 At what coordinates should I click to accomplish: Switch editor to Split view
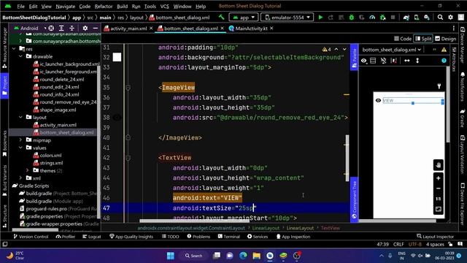pyautogui.click(x=423, y=39)
